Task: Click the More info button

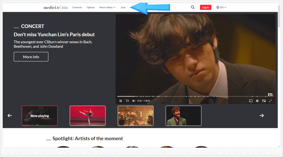Action: click(31, 57)
